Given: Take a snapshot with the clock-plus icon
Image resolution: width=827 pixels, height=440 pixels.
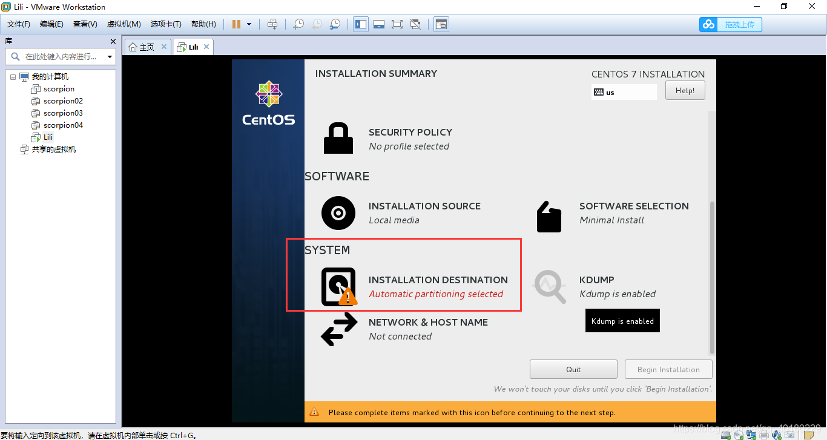Looking at the screenshot, I should tap(298, 24).
